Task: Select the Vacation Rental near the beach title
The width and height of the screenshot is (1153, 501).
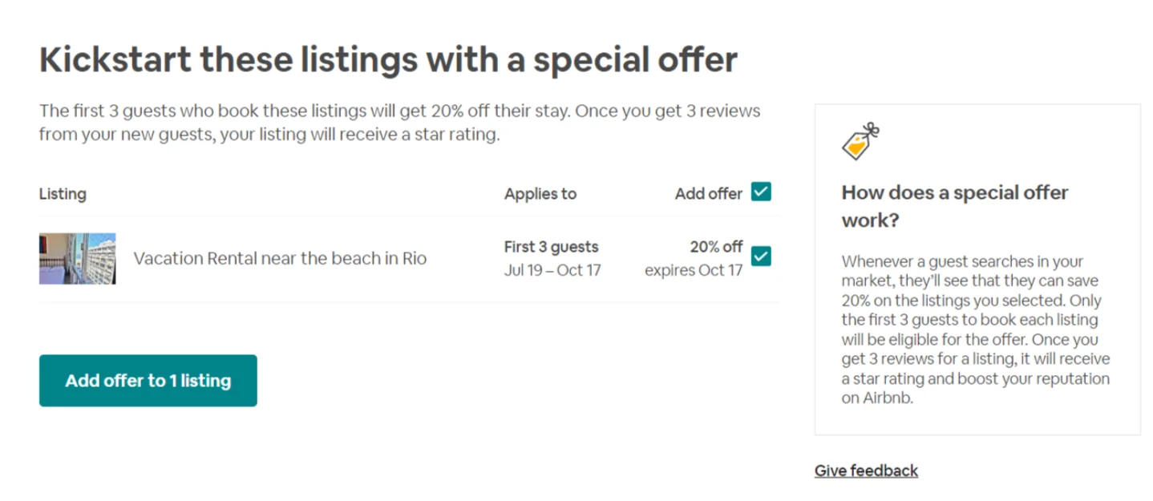Action: tap(280, 258)
